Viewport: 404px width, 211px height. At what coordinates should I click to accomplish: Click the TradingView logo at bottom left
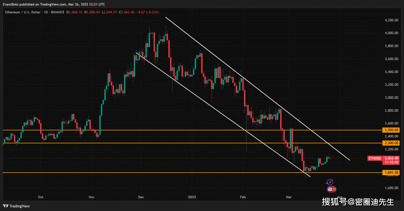pos(16,206)
